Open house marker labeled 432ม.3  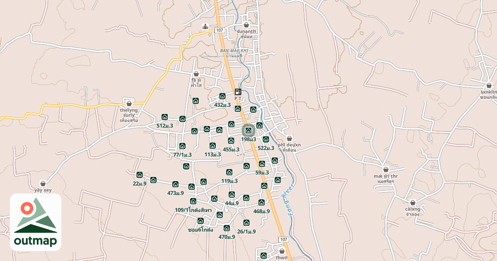pos(222,97)
